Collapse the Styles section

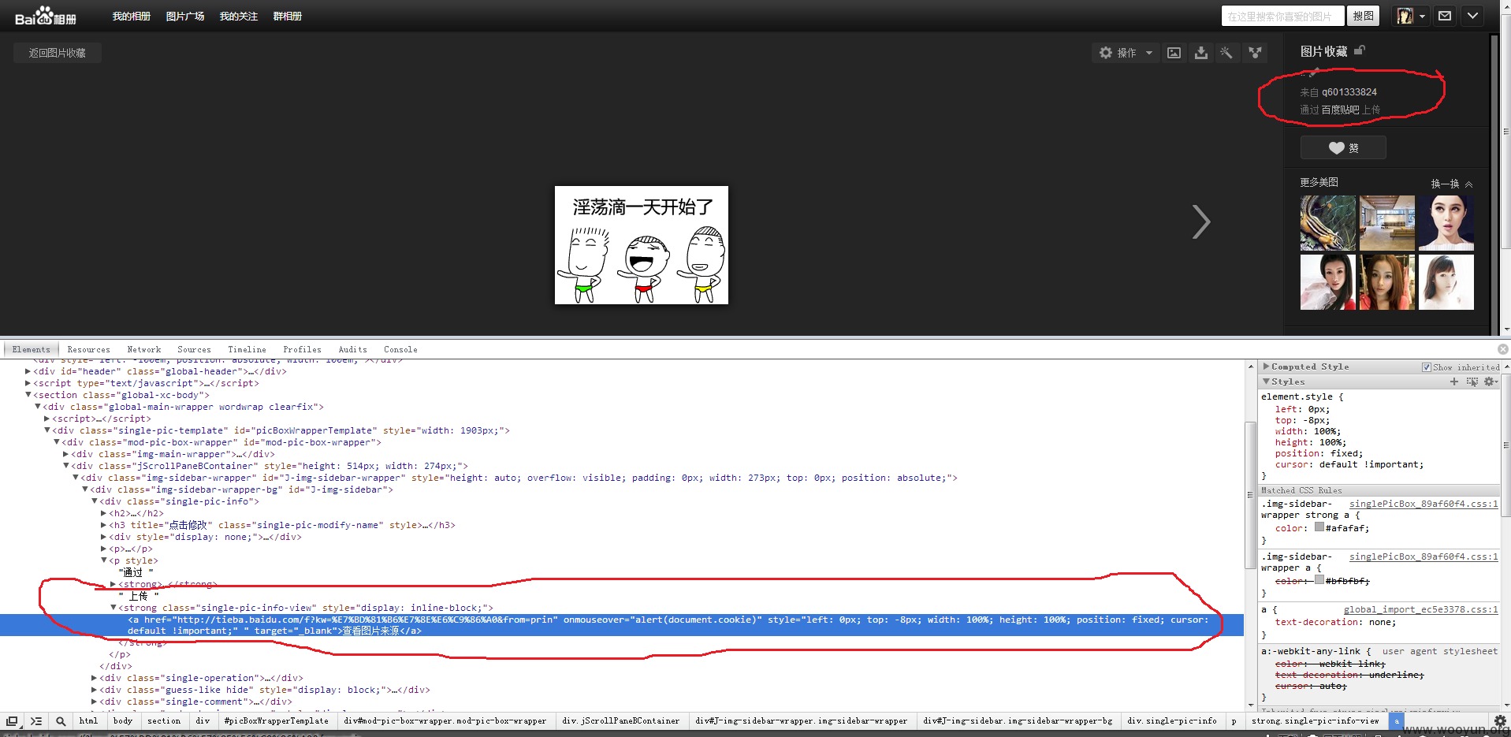(x=1266, y=382)
